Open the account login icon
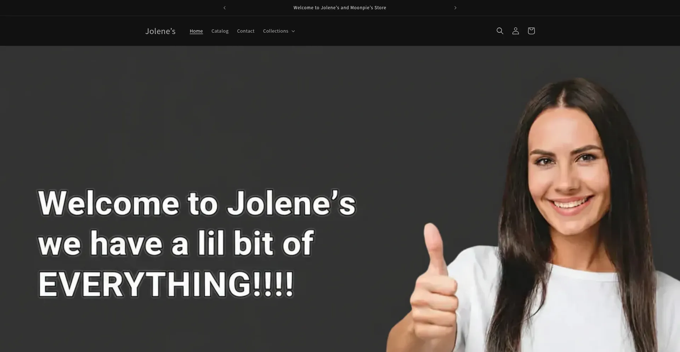Image resolution: width=680 pixels, height=352 pixels. click(515, 31)
